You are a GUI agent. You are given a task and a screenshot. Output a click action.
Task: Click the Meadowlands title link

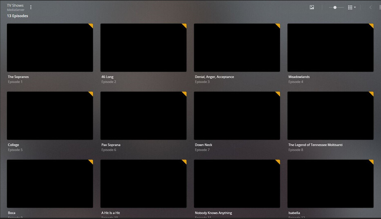click(299, 77)
